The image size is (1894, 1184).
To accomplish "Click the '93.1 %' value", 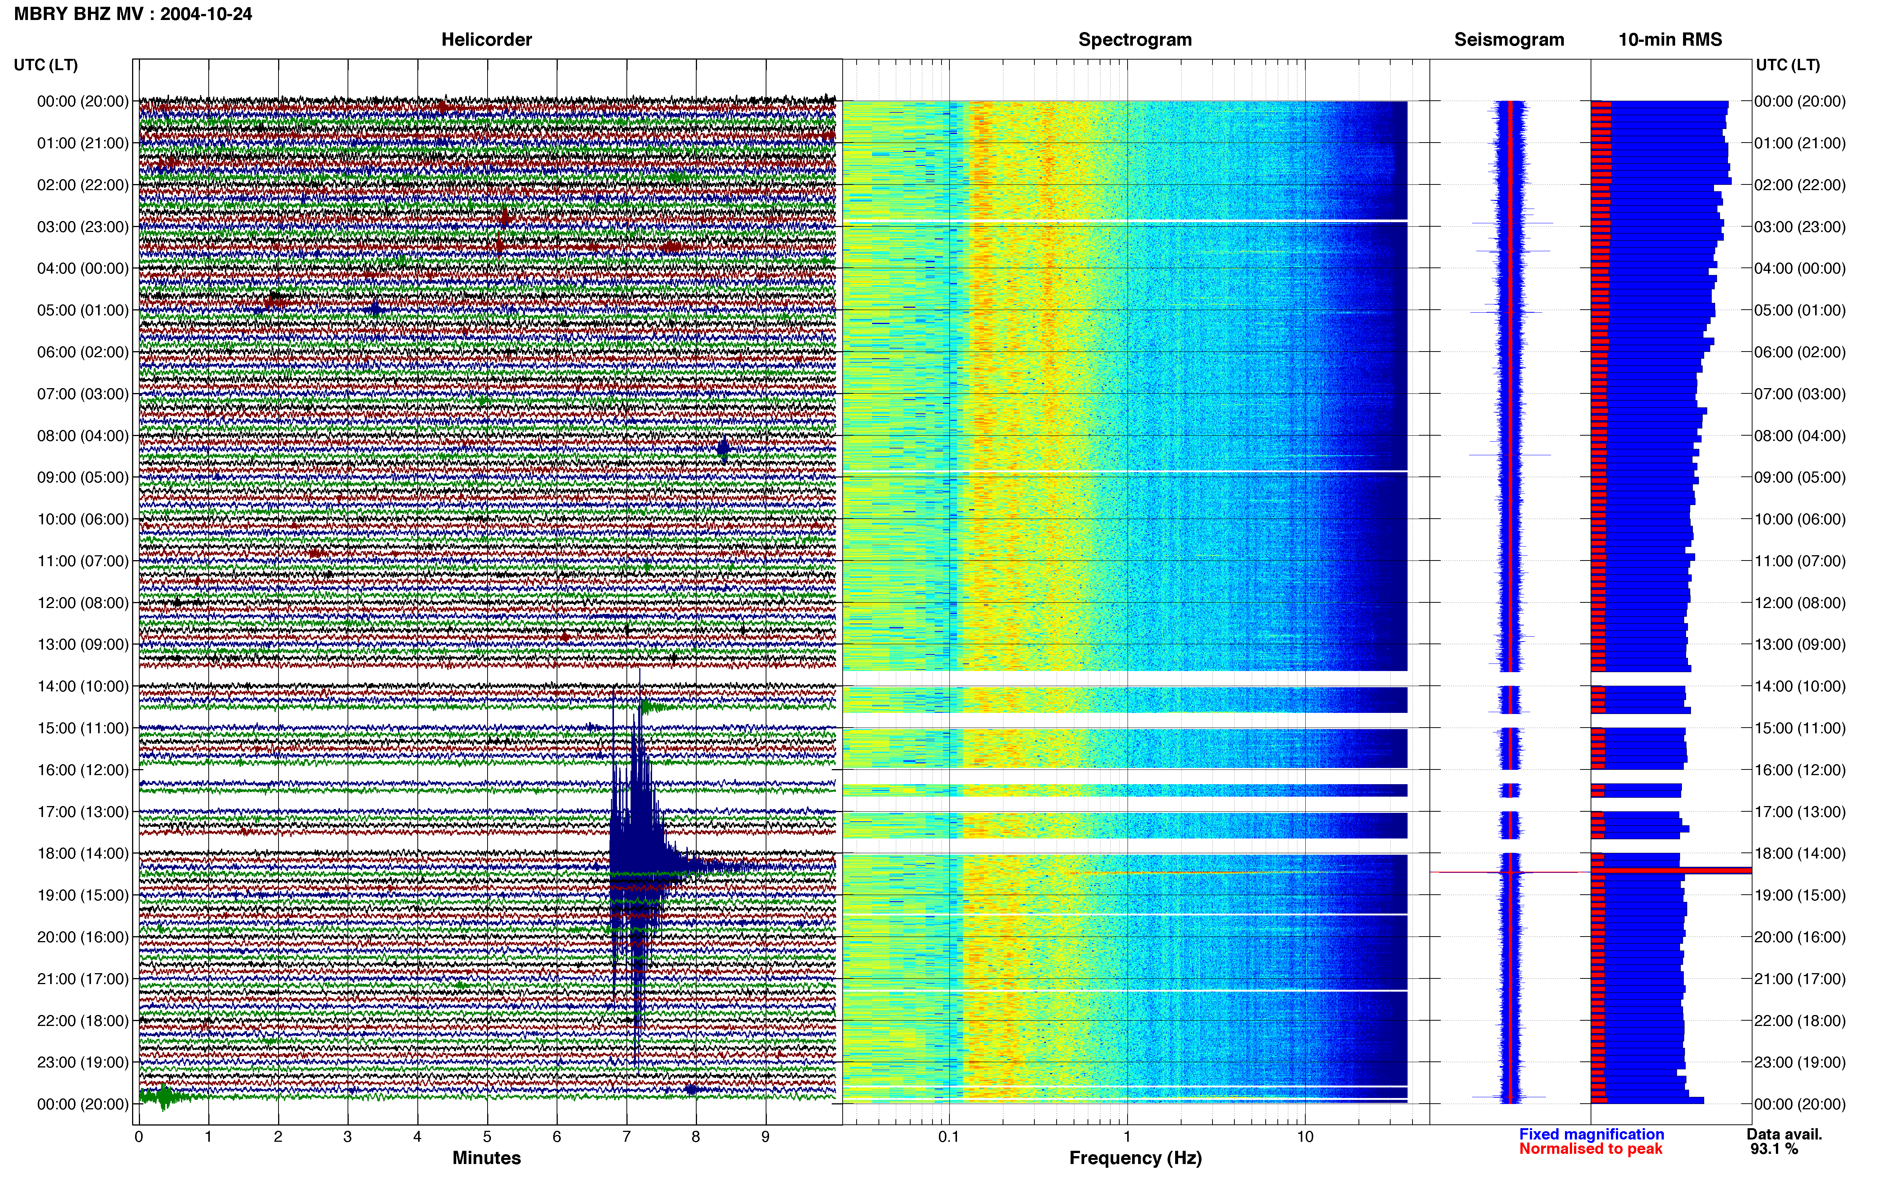I will pos(1774,1149).
